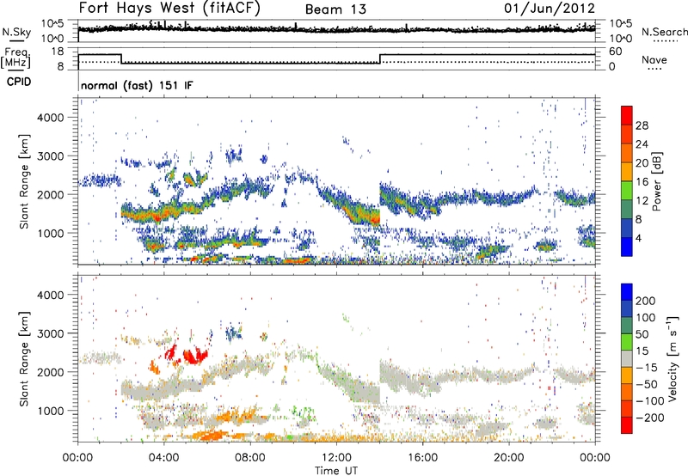Select the Slant Range [km] label of velocity panel

(x=24, y=358)
